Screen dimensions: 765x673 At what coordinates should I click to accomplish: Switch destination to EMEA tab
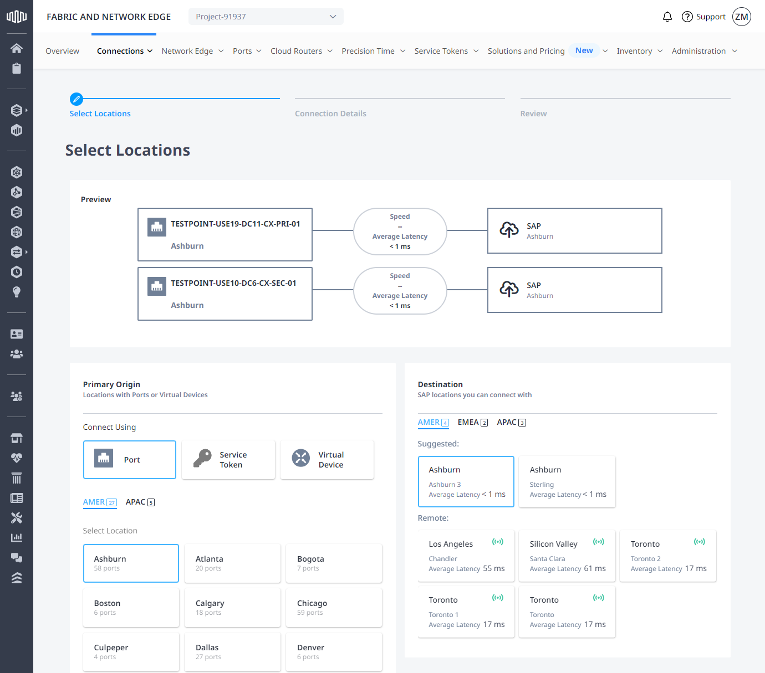click(473, 422)
